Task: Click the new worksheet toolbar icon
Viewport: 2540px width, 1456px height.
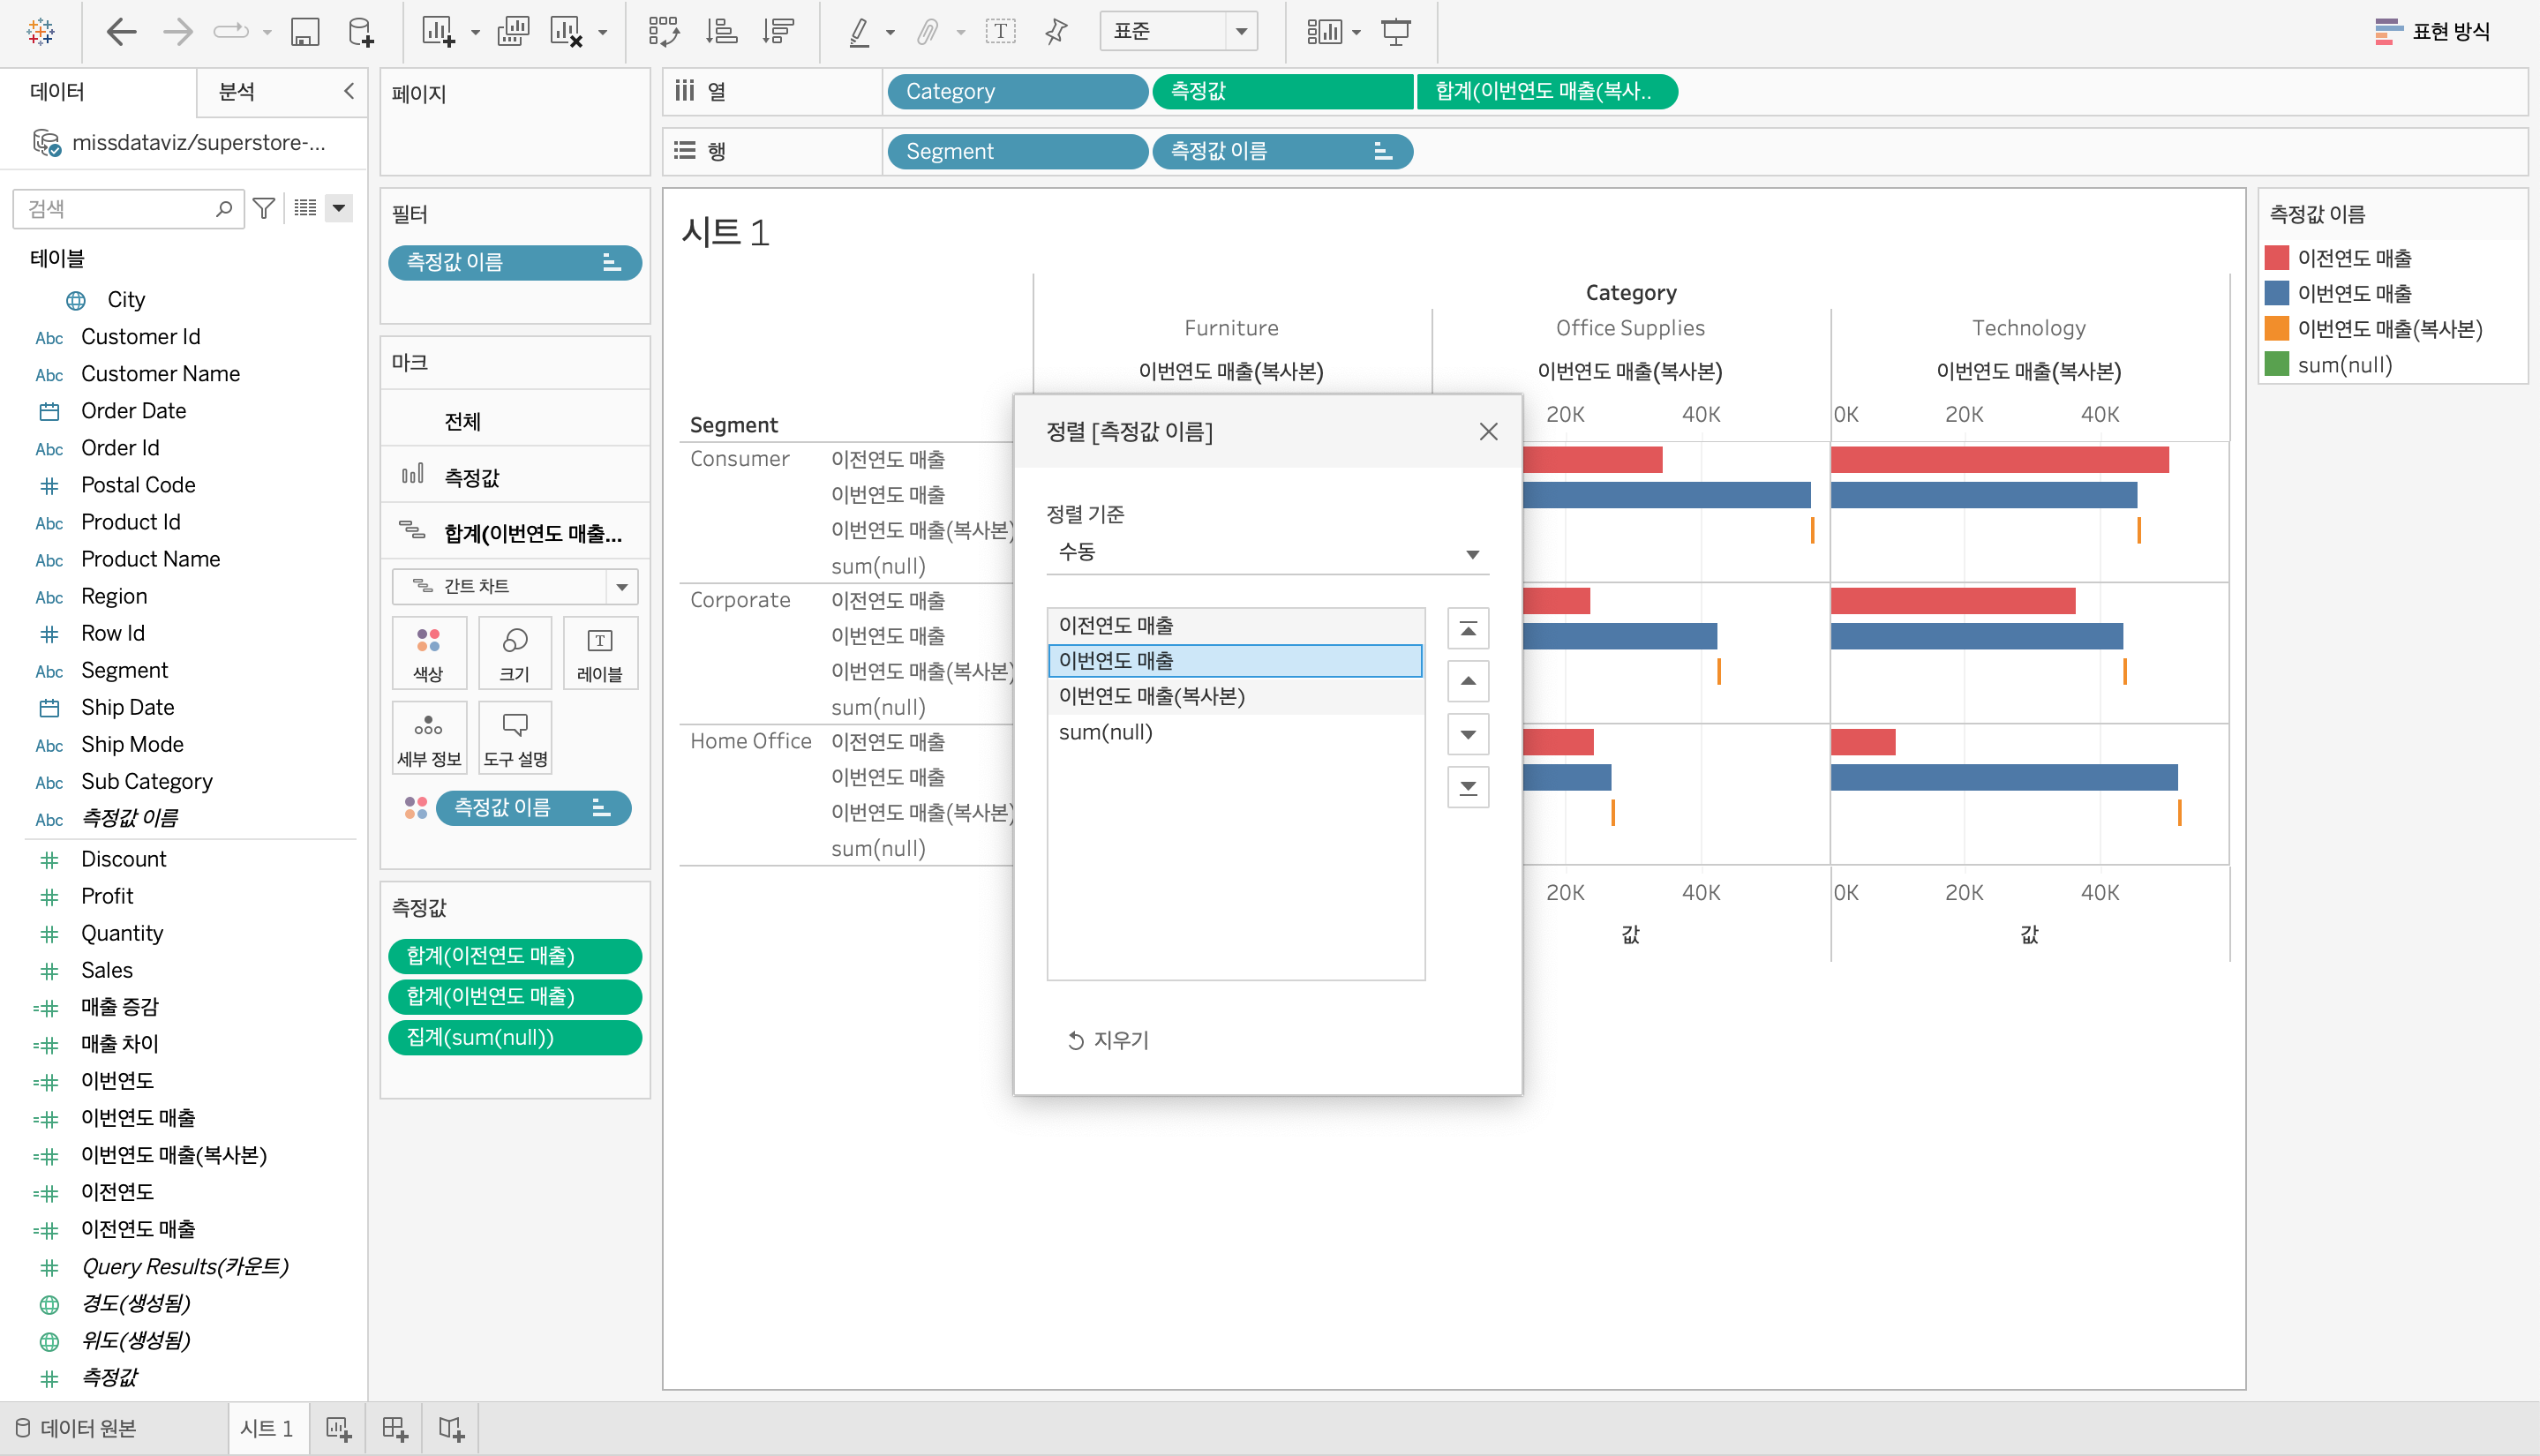Action: click(438, 32)
